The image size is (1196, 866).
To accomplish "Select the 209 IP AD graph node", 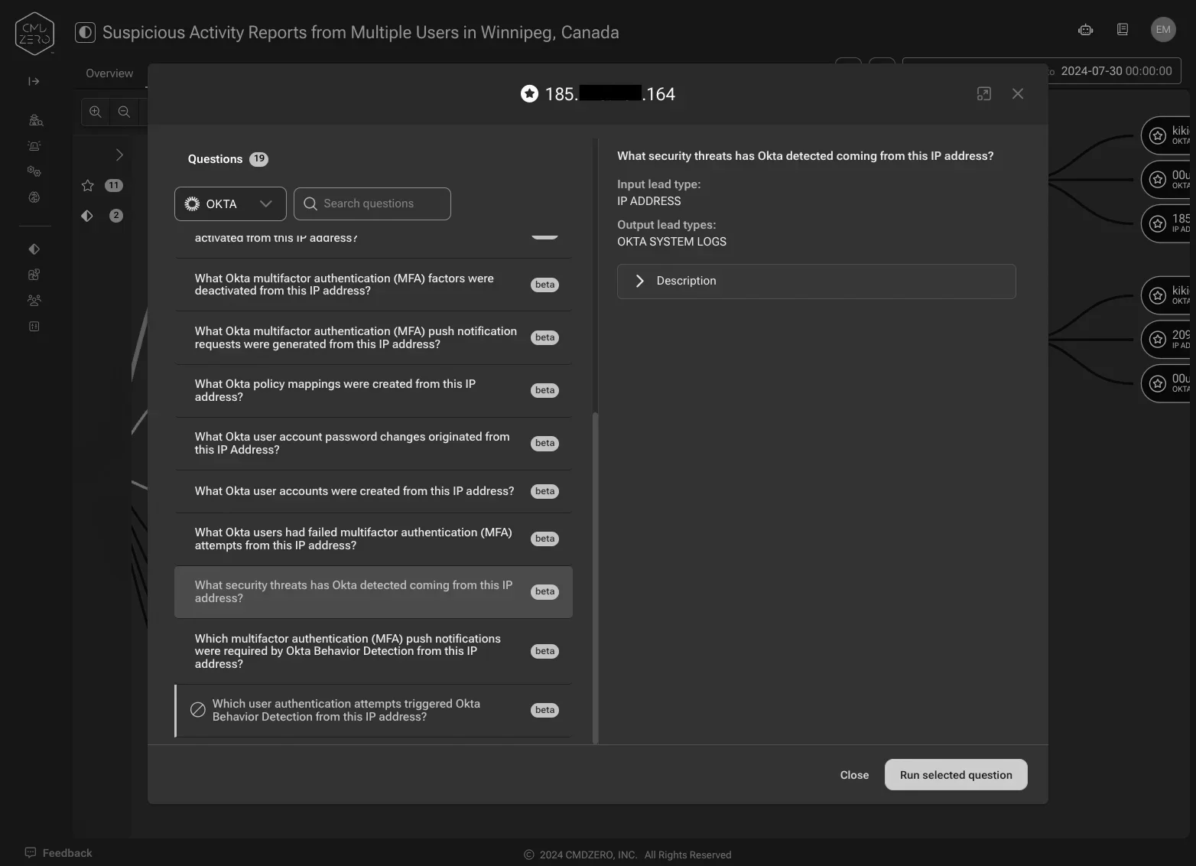I will click(1166, 340).
